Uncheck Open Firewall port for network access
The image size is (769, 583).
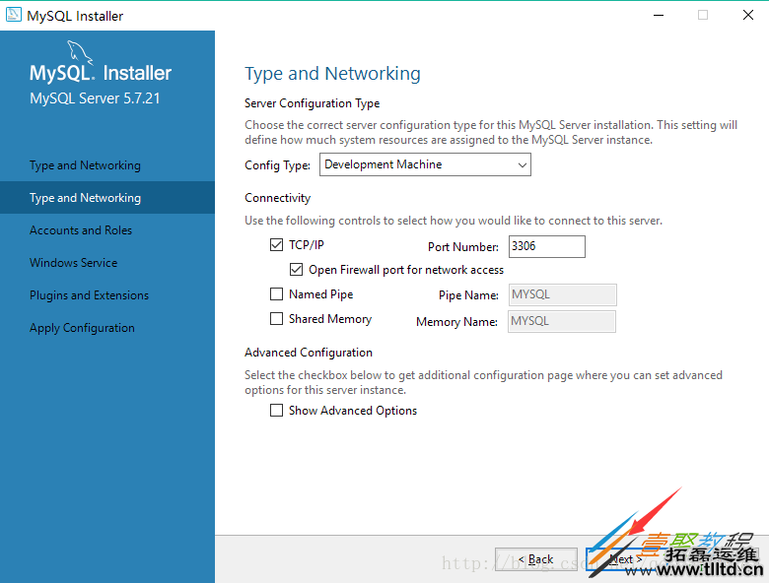(x=296, y=270)
